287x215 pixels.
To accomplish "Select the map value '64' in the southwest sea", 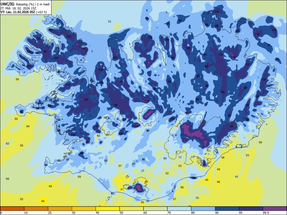I will tap(7, 179).
